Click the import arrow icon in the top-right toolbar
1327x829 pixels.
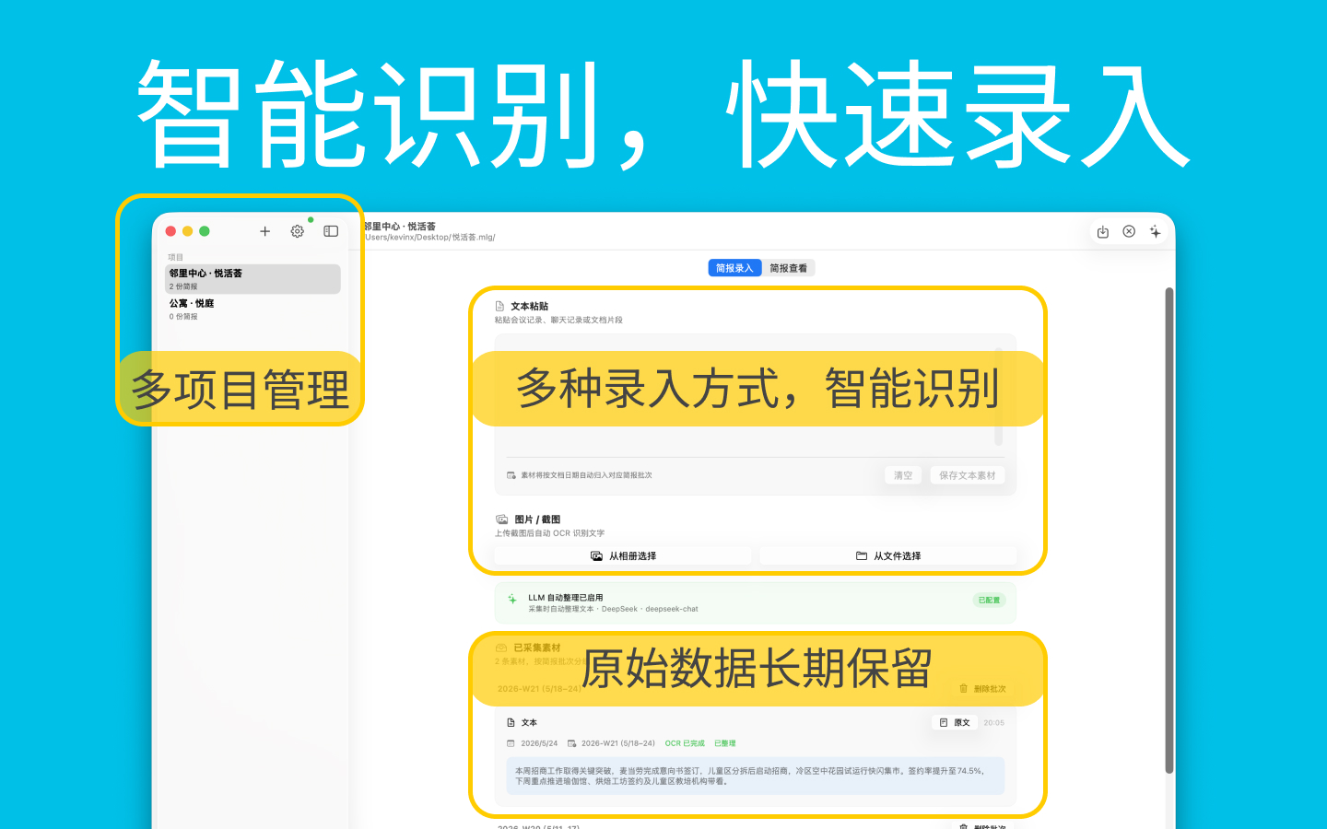tap(1102, 232)
